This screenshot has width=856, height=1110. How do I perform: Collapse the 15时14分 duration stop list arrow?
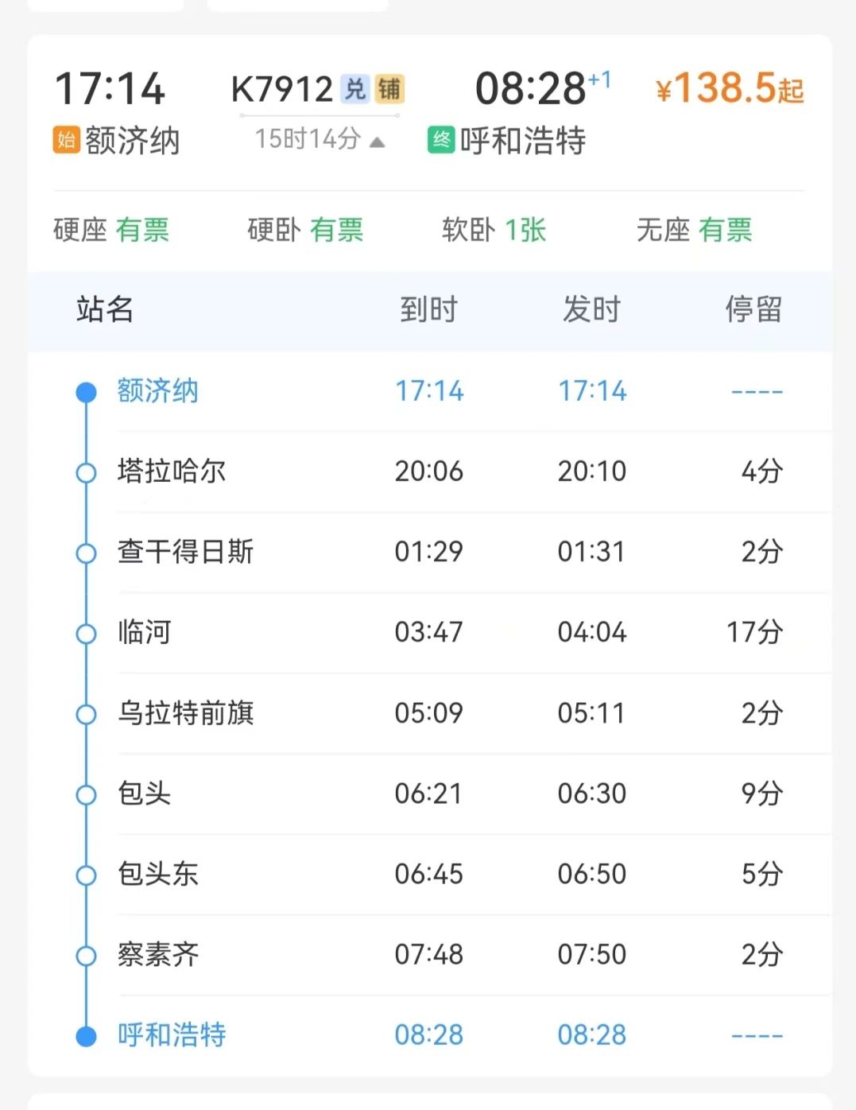coord(378,142)
